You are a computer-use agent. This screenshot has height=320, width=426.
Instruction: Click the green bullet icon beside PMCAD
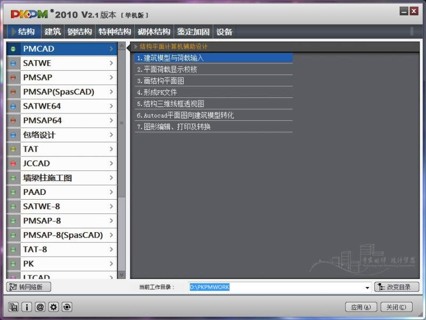[x=13, y=49]
